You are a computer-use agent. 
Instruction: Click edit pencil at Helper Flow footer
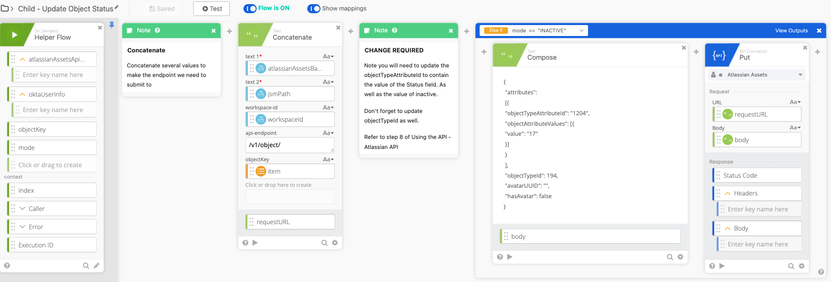pyautogui.click(x=97, y=266)
